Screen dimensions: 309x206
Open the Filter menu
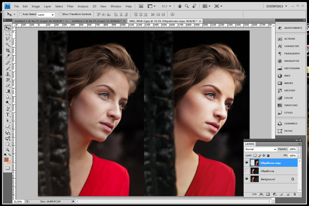pos(70,6)
